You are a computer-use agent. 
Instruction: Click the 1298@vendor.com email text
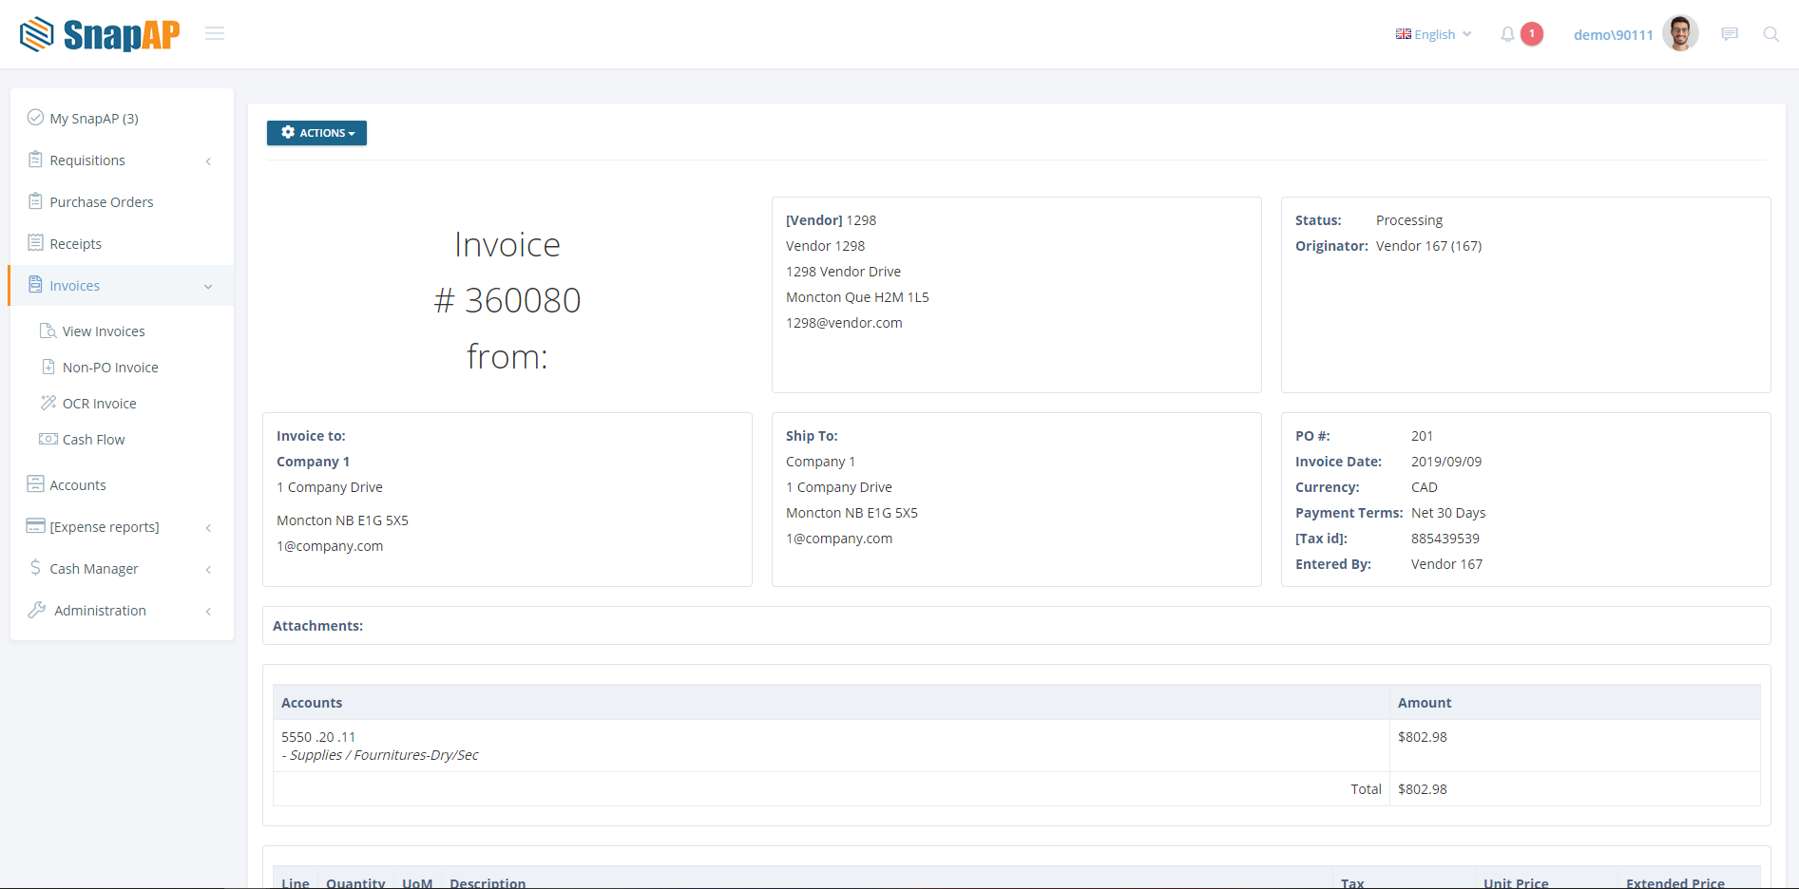tap(844, 323)
